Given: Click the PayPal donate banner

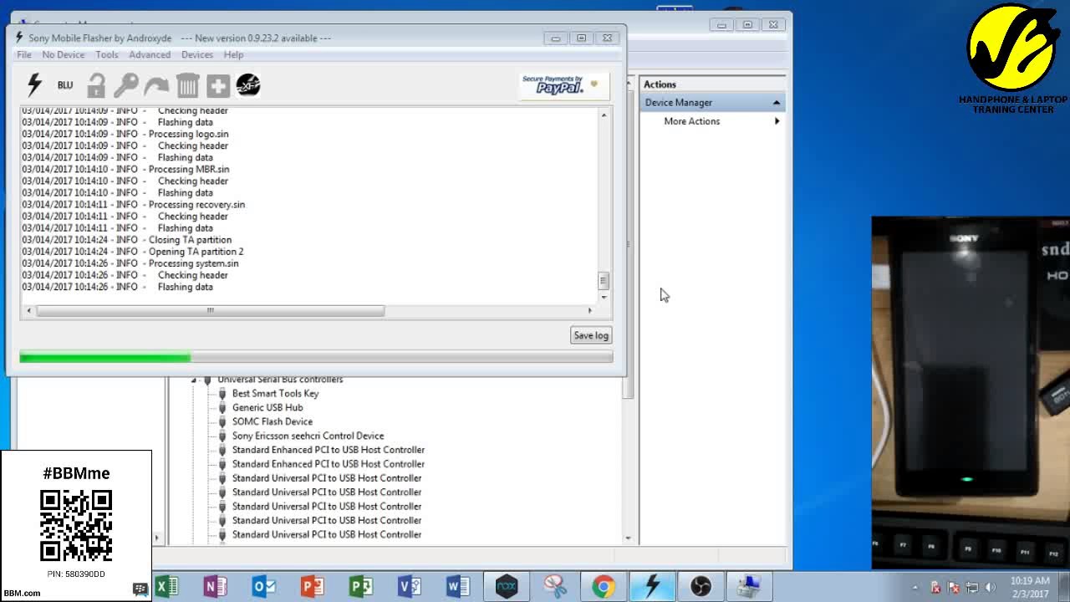Looking at the screenshot, I should [564, 85].
